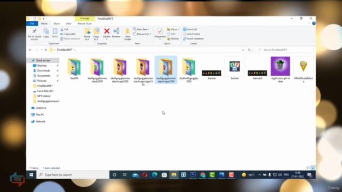The image size is (342, 192).
Task: Open Downloads in the navigation pane
Action: [x=43, y=70]
